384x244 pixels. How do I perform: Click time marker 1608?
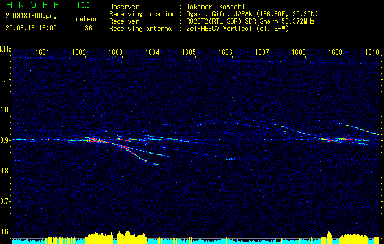(299, 52)
